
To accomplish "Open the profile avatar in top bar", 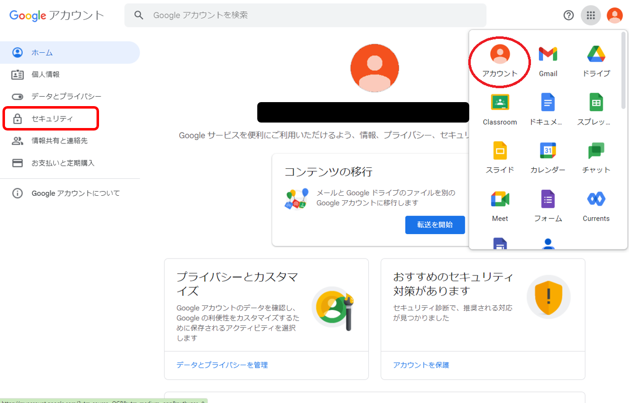I will [615, 15].
